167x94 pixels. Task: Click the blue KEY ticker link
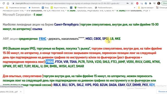(152, 85)
